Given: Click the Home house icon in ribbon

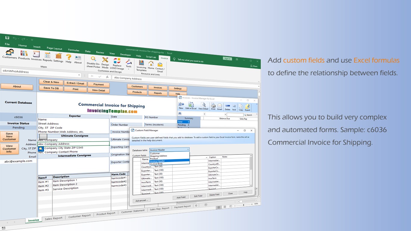Looking at the screenshot, I should tap(151, 65).
